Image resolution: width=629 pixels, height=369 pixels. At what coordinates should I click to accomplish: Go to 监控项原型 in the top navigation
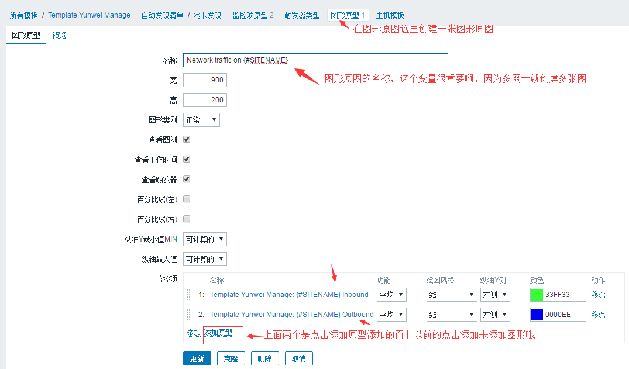253,15
